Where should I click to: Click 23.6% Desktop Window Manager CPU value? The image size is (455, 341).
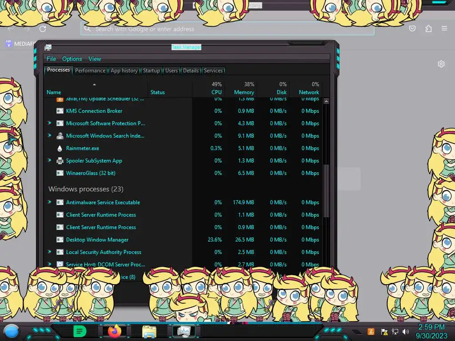215,240
